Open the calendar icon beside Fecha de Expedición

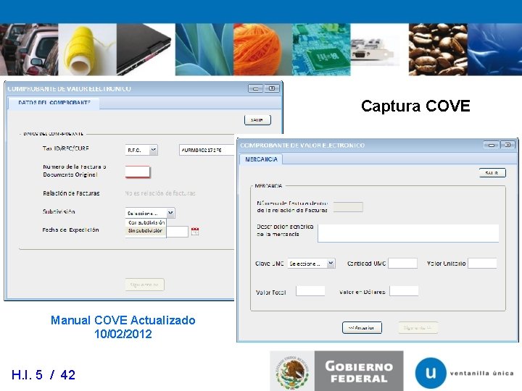click(x=195, y=232)
